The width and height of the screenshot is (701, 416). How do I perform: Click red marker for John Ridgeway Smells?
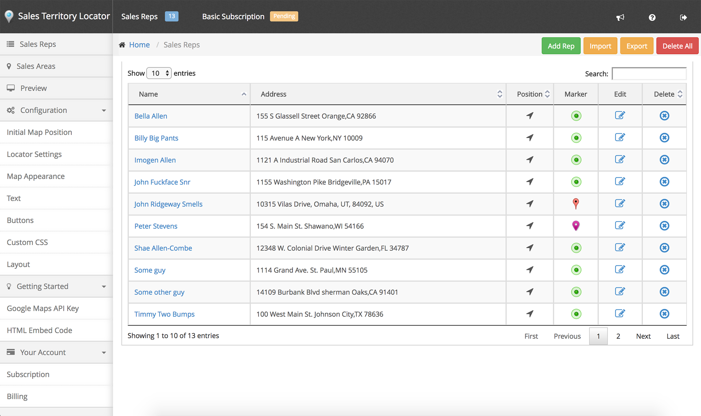coord(576,203)
